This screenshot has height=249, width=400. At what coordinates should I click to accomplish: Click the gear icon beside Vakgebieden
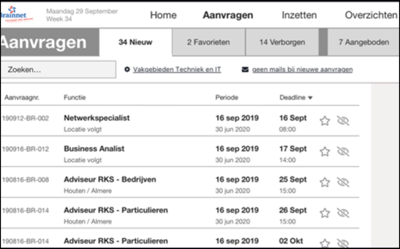click(x=127, y=69)
